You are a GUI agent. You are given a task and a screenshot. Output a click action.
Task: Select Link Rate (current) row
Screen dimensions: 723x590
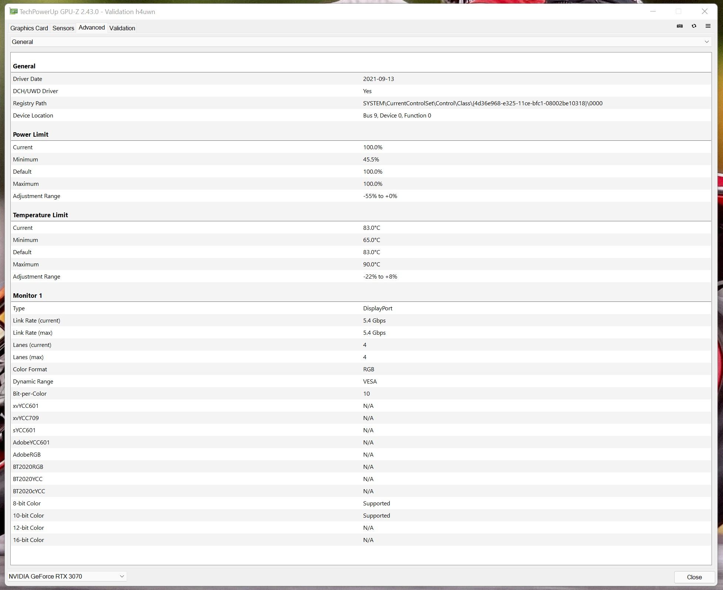click(361, 320)
